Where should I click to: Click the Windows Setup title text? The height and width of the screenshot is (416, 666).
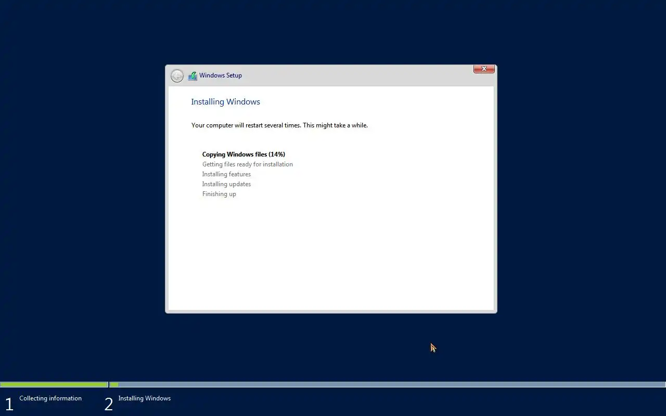pyautogui.click(x=221, y=75)
